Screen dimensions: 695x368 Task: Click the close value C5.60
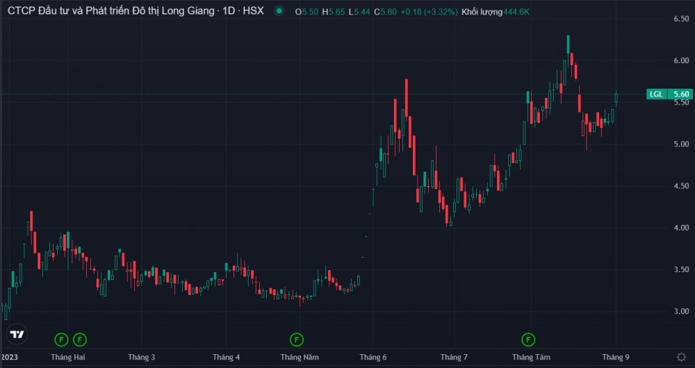point(385,12)
